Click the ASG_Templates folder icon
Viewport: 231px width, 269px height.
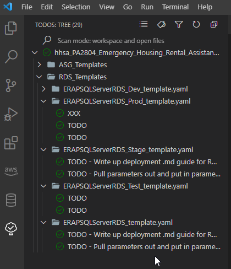click(51, 64)
